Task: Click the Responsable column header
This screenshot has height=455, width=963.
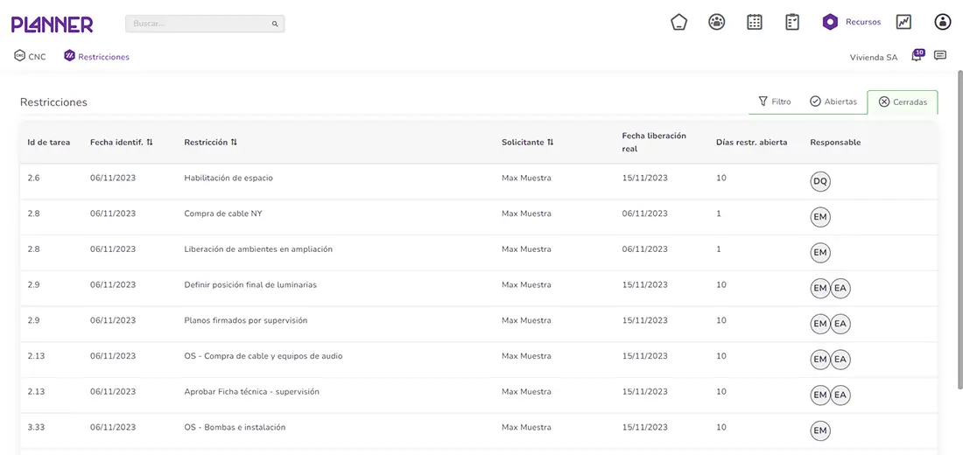Action: tap(835, 143)
